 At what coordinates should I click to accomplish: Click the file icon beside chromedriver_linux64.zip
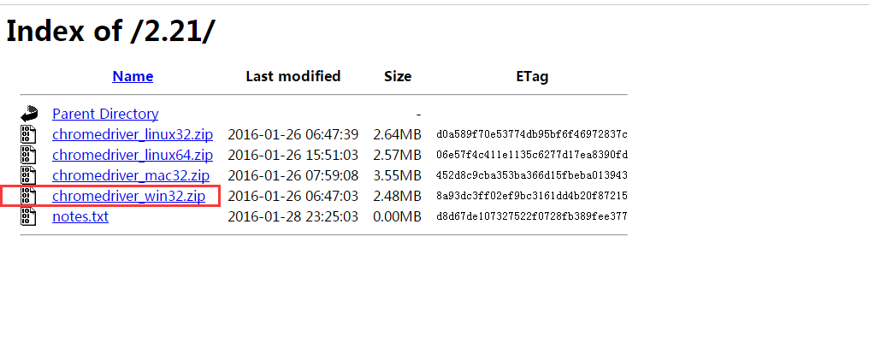coord(29,155)
